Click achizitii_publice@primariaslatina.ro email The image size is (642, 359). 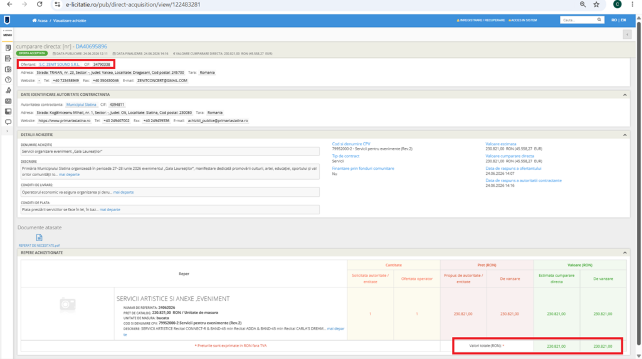tap(218, 121)
